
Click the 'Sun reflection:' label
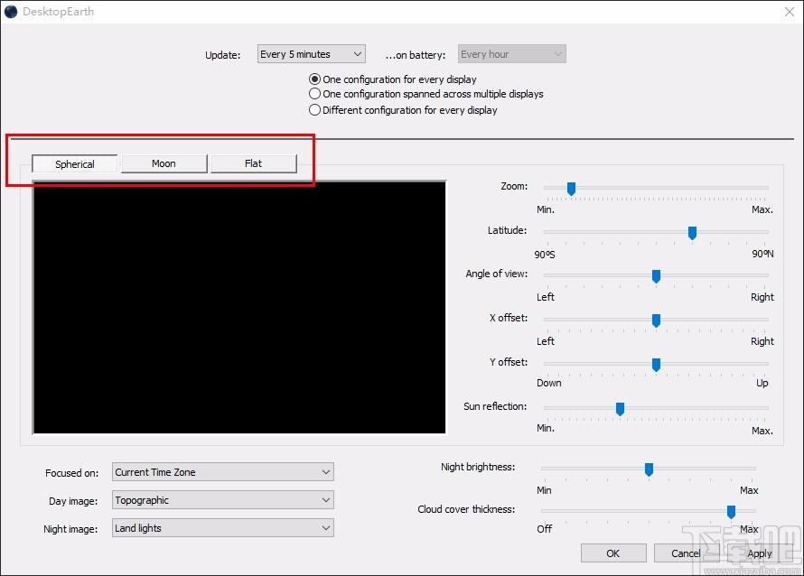495,406
